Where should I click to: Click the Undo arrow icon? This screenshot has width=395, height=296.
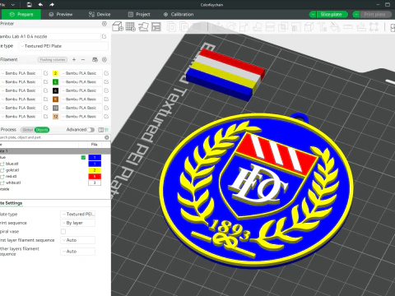40,5
